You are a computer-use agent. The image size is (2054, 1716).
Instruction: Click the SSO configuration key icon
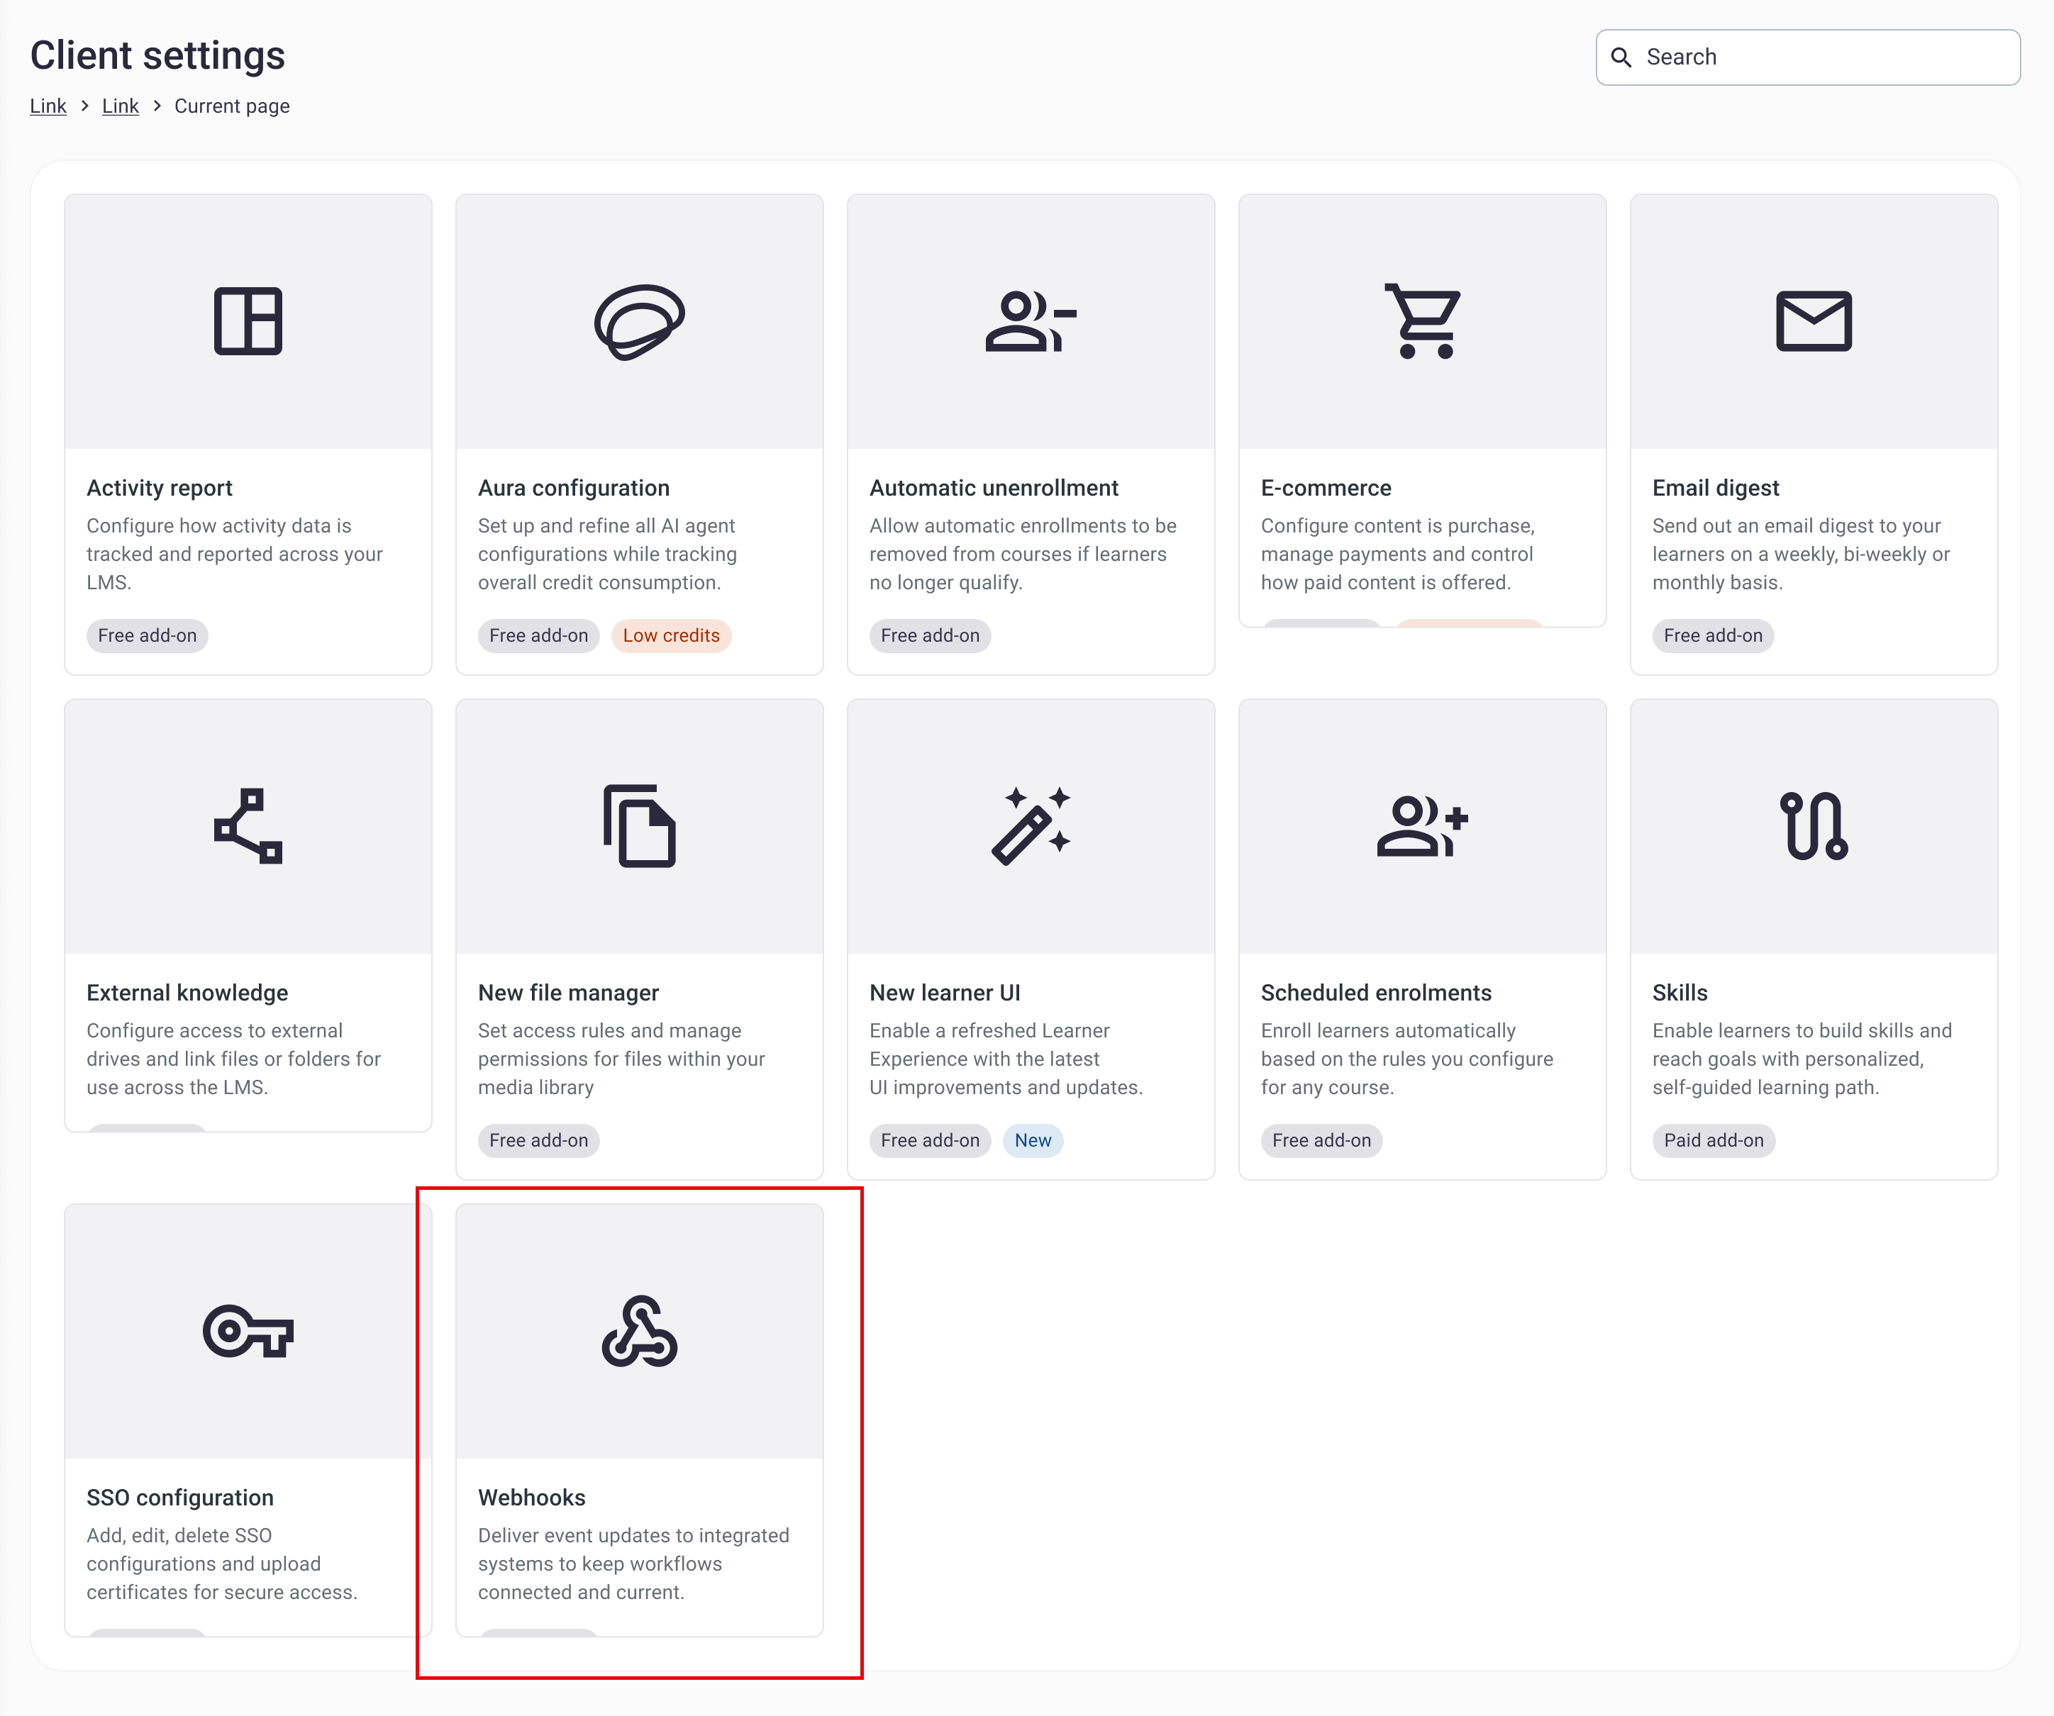pyautogui.click(x=248, y=1331)
